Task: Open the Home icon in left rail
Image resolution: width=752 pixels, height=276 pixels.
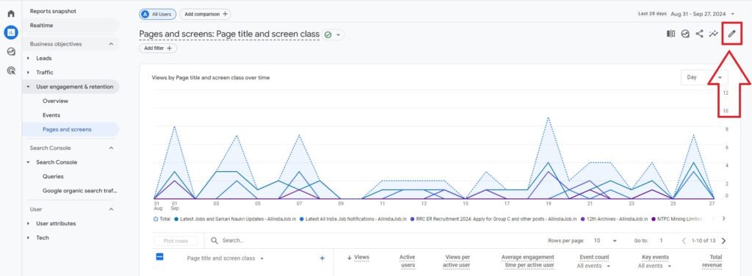Action: tap(11, 13)
